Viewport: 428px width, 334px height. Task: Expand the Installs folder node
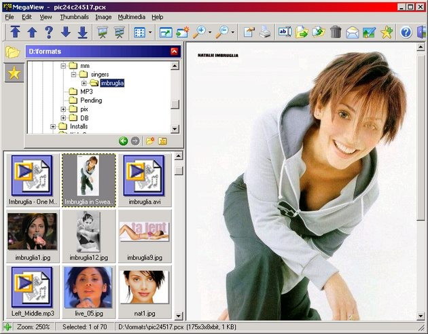pos(53,126)
